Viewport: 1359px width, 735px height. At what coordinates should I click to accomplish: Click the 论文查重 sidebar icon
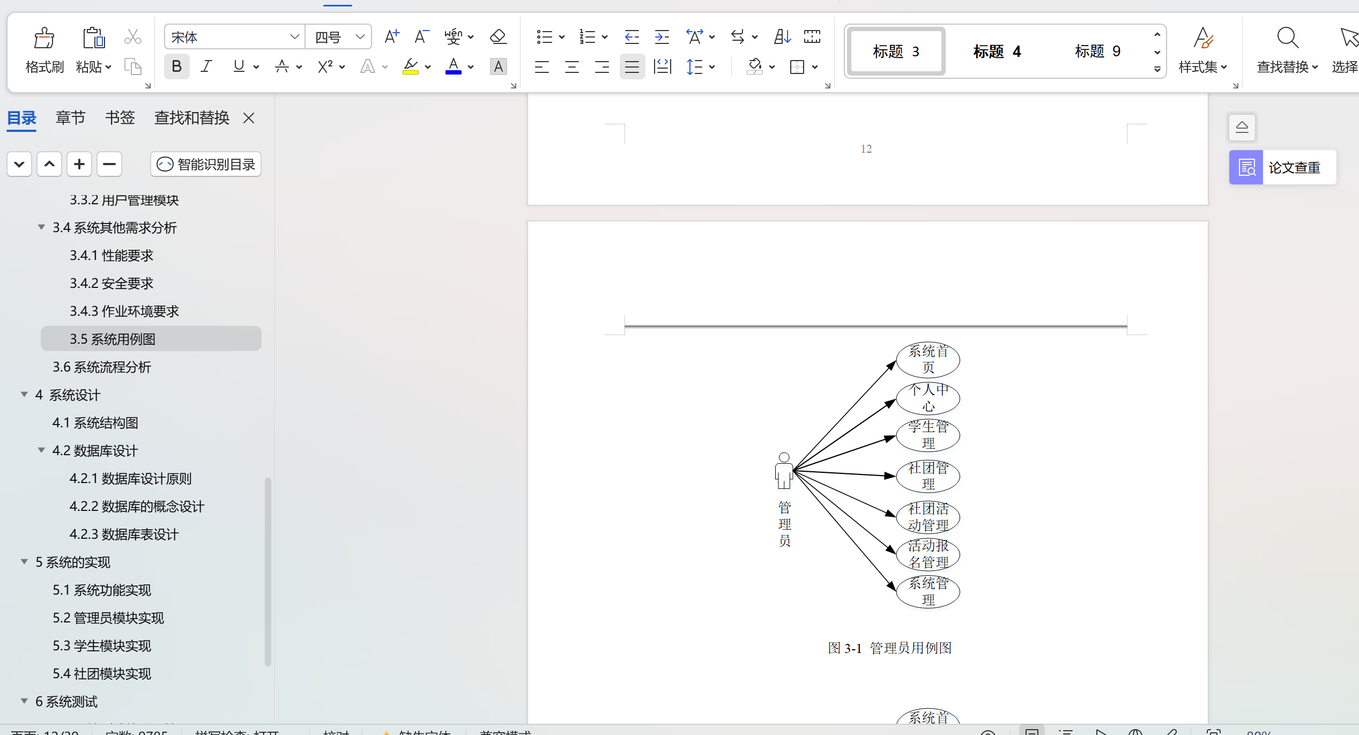(x=1246, y=168)
